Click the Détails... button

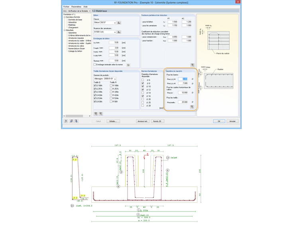click(x=113, y=121)
